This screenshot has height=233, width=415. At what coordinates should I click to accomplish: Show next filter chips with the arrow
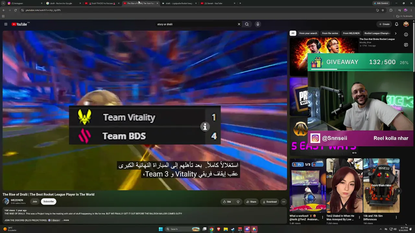point(396,33)
